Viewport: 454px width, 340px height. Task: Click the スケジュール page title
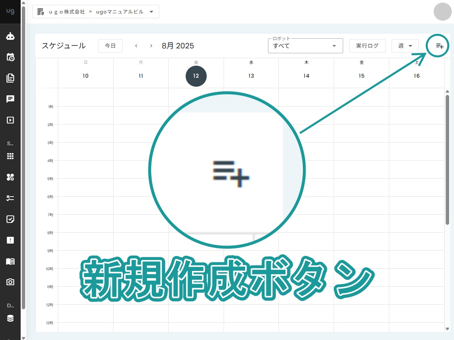[64, 46]
